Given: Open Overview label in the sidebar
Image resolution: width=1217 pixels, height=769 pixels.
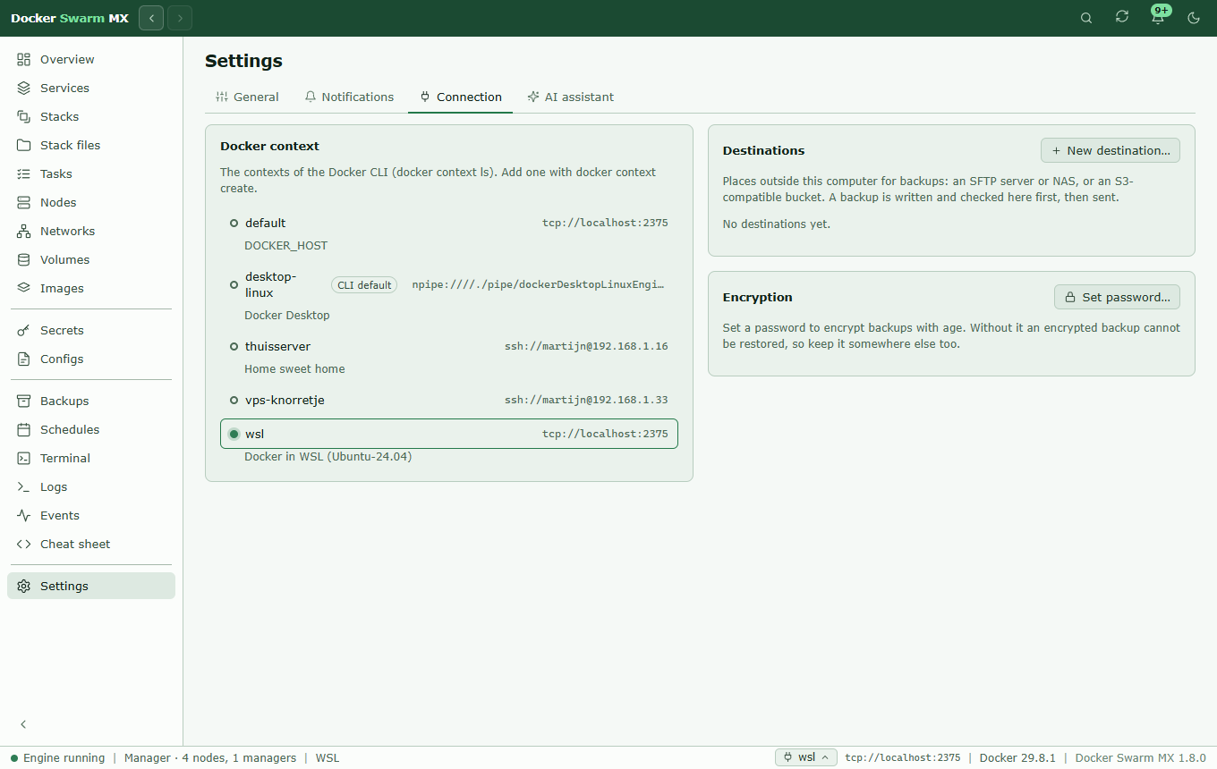Looking at the screenshot, I should pos(67,59).
